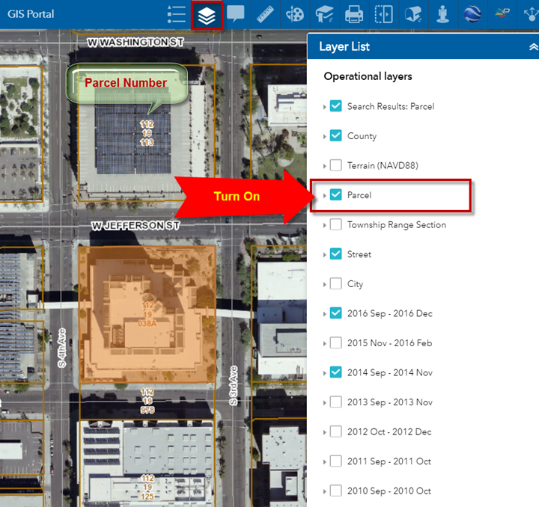Click the City layer name
This screenshot has width=539, height=507.
click(355, 284)
